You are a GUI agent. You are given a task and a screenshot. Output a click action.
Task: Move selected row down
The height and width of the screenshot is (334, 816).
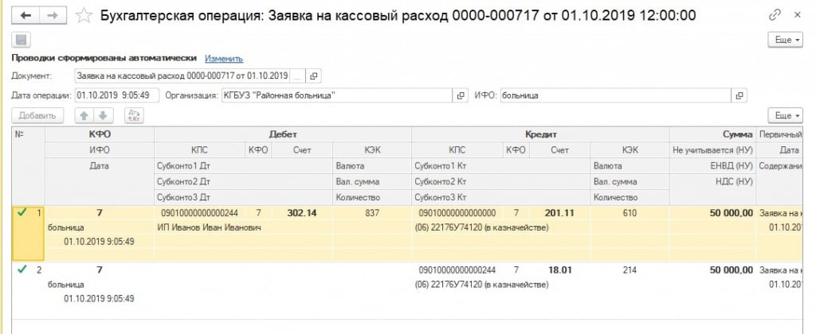click(x=101, y=115)
